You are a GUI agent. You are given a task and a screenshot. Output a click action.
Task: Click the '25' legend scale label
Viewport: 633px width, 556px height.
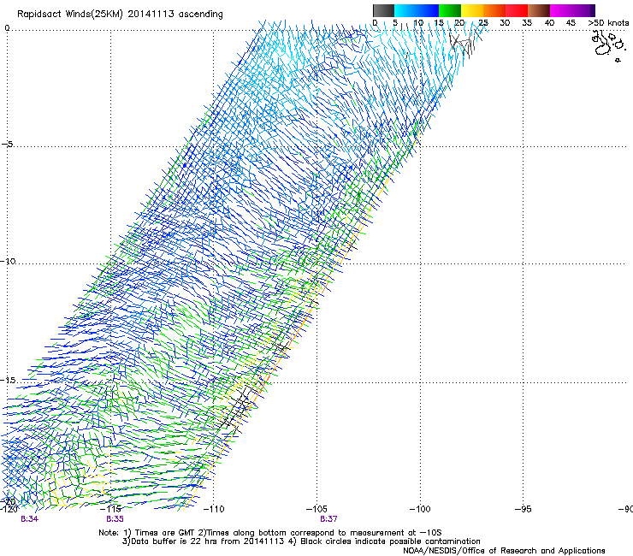click(x=483, y=23)
